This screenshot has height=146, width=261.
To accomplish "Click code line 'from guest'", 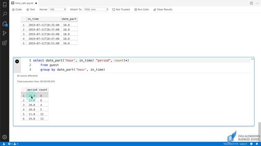I will click(x=49, y=65).
